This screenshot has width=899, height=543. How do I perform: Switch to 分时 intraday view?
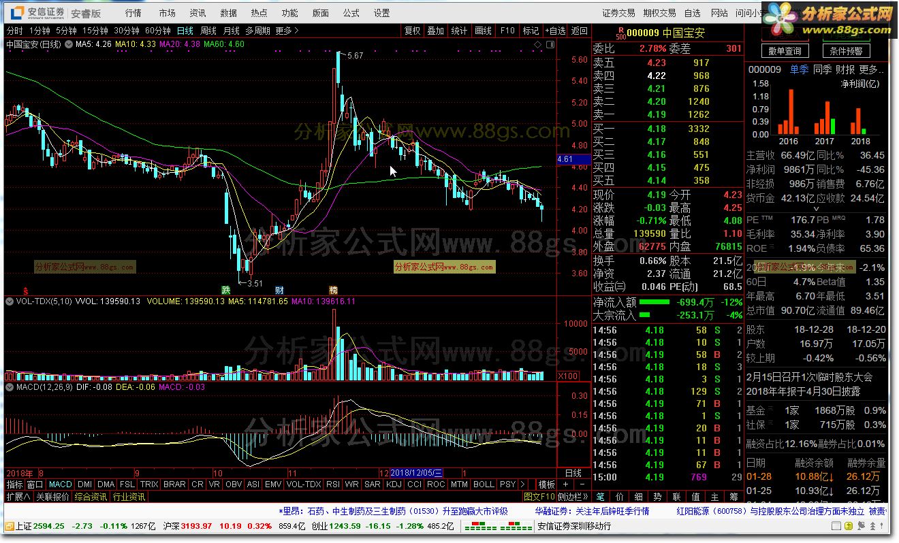14,31
